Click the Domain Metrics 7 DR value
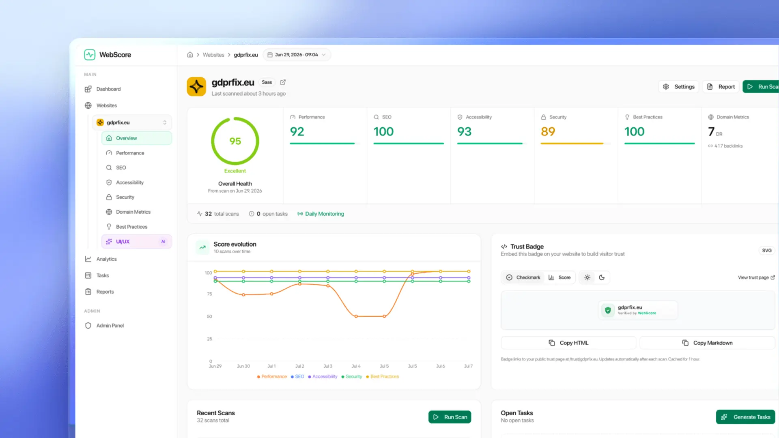Viewport: 779px width, 438px height. tap(715, 132)
